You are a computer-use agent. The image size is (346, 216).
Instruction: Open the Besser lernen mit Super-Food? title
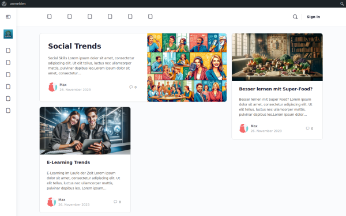276,89
